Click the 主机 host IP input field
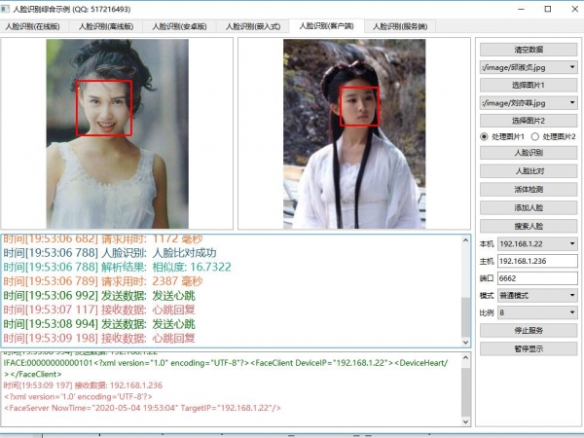The width and height of the screenshot is (584, 438). (x=537, y=260)
